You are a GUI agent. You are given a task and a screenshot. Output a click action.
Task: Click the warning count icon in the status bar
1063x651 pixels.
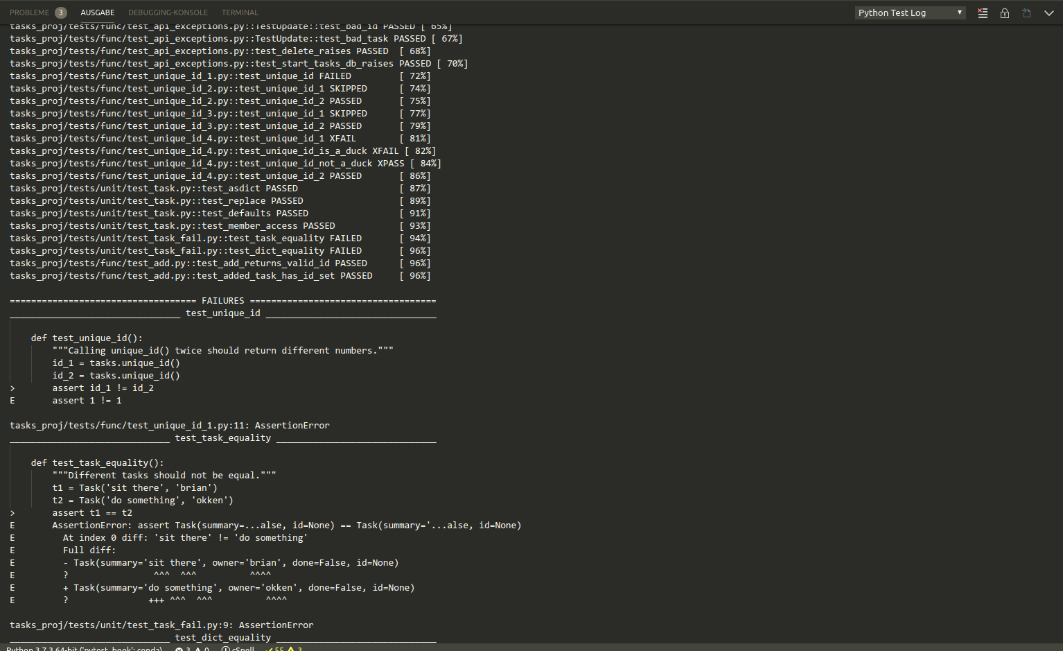pos(202,648)
